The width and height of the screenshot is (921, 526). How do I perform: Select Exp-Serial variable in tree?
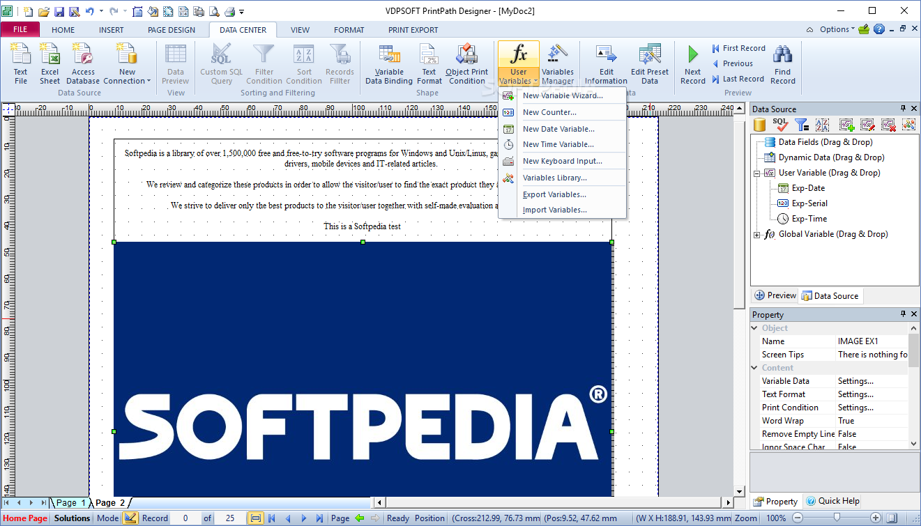809,203
